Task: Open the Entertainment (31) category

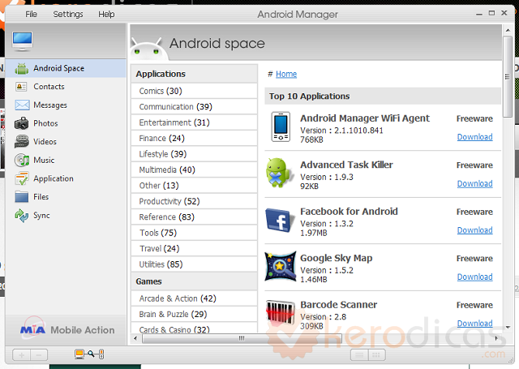Action: [x=195, y=122]
